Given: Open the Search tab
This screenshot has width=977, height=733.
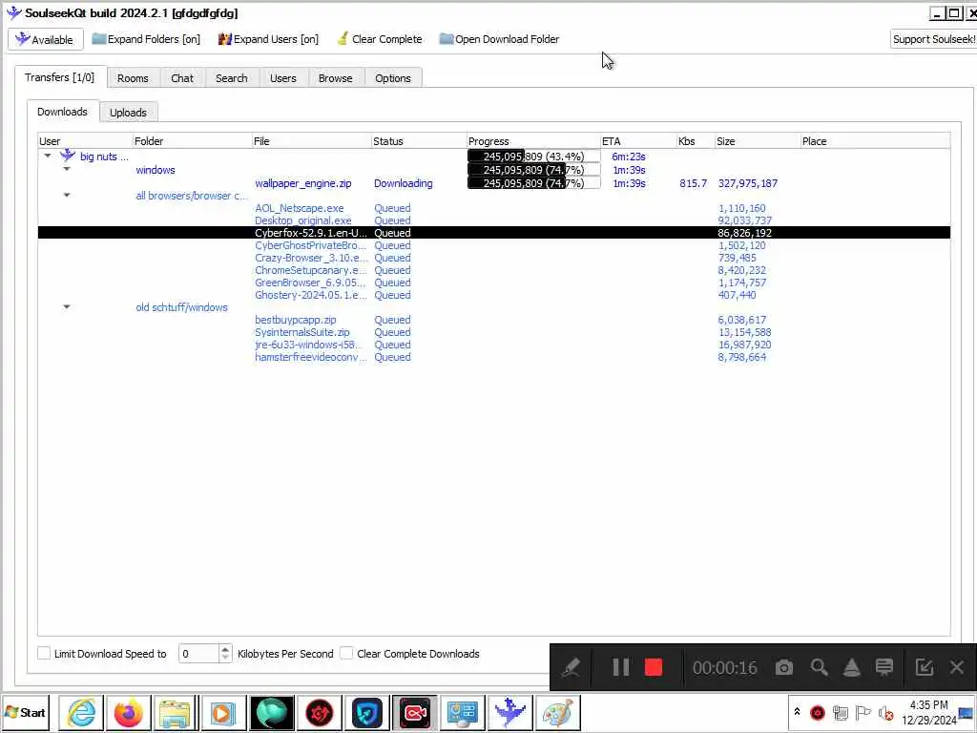Looking at the screenshot, I should click(x=231, y=78).
